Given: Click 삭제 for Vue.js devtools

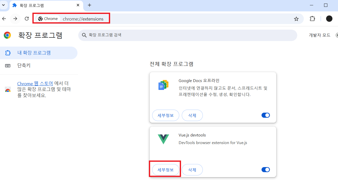Looking at the screenshot, I should click(x=192, y=170).
